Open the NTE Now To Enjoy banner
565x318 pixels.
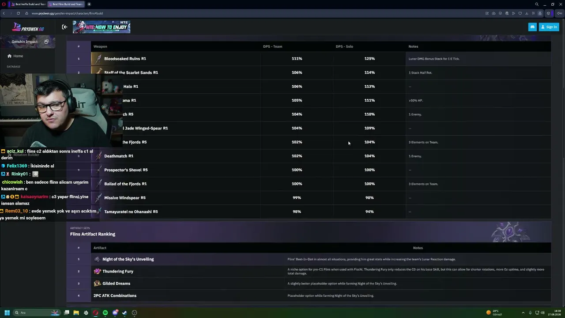point(102,27)
